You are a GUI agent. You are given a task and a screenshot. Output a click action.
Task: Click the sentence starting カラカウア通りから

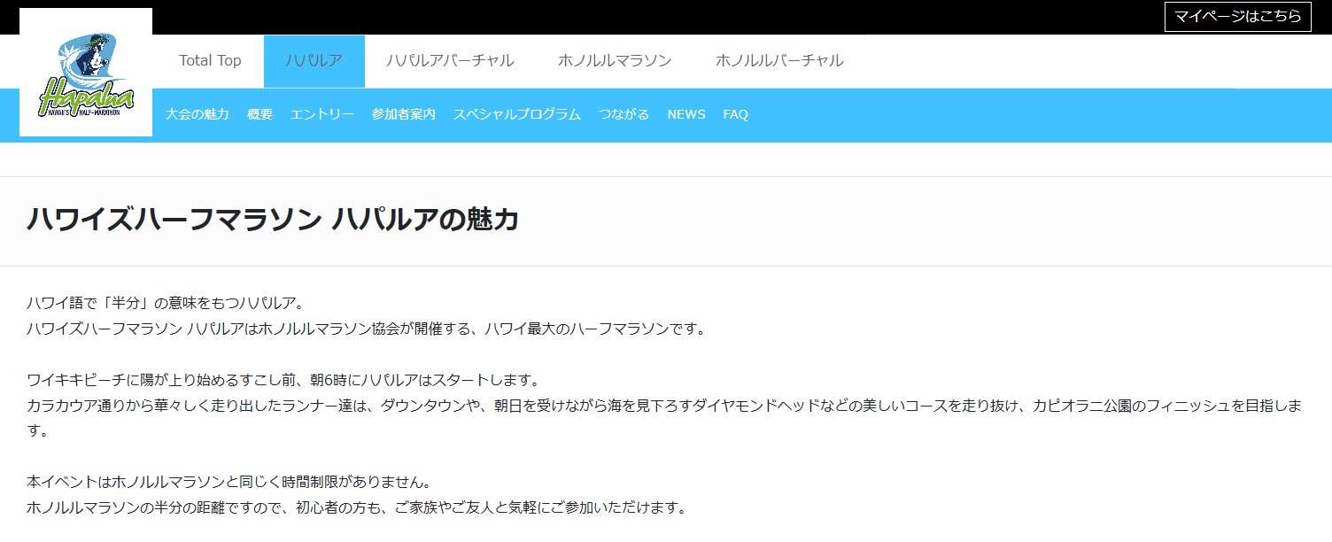[x=664, y=418]
